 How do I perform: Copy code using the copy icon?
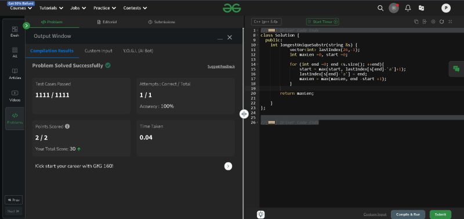tap(416, 21)
